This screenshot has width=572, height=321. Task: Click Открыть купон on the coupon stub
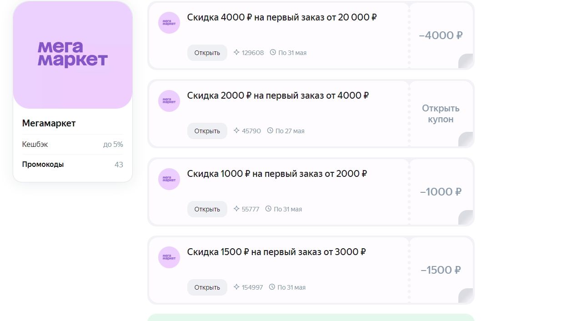(x=441, y=114)
